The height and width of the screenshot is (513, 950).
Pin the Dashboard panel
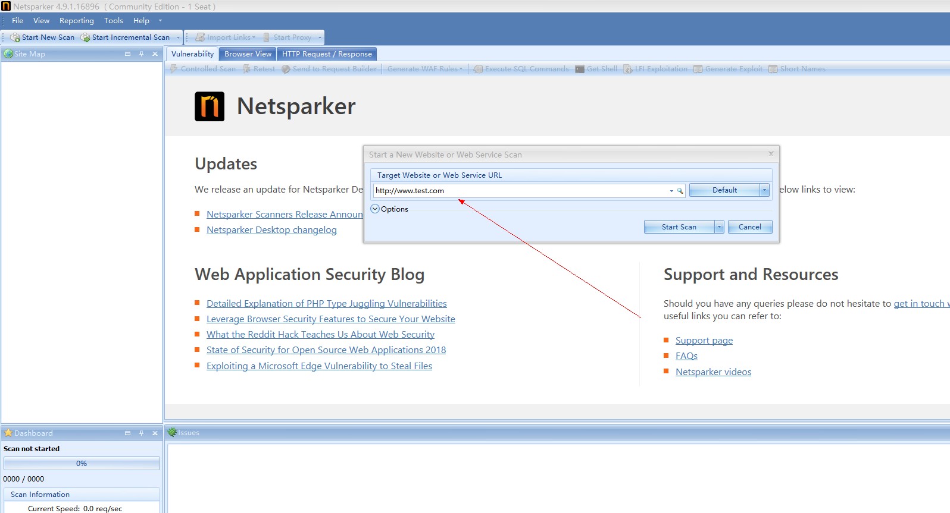[141, 433]
